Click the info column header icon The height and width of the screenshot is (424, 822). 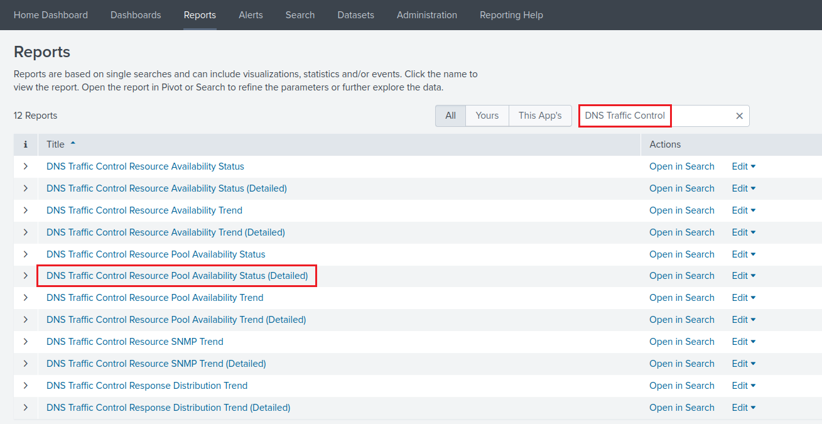(x=26, y=144)
